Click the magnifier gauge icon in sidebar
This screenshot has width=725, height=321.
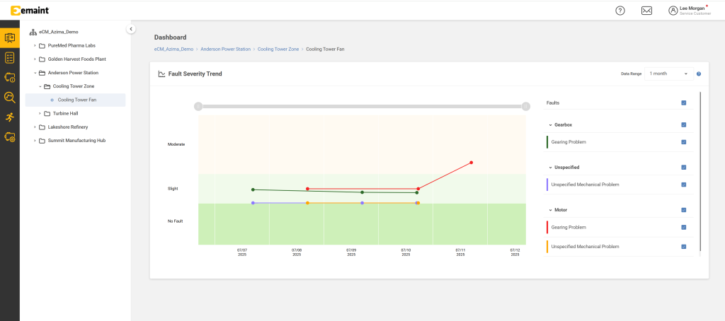(x=9, y=98)
